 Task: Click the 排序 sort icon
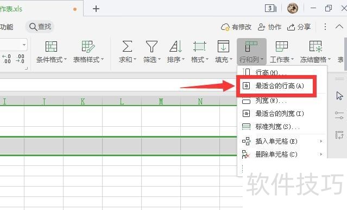coord(176,46)
